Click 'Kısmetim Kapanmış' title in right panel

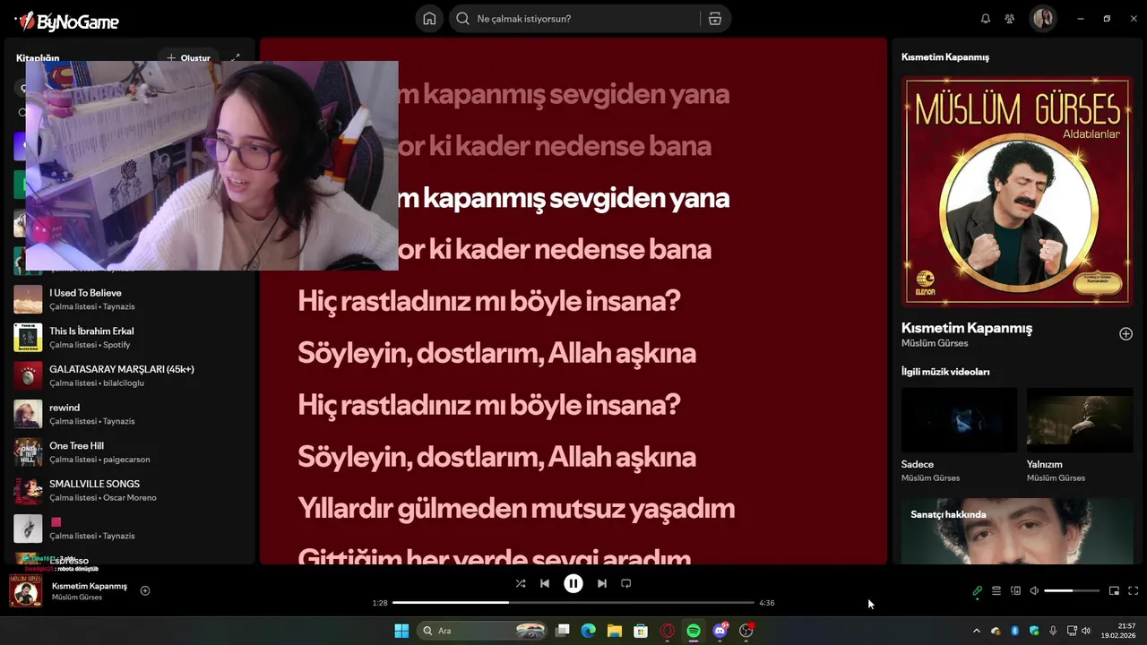(x=967, y=328)
